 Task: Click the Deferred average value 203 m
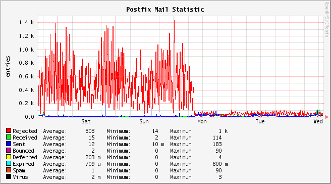(x=93, y=157)
